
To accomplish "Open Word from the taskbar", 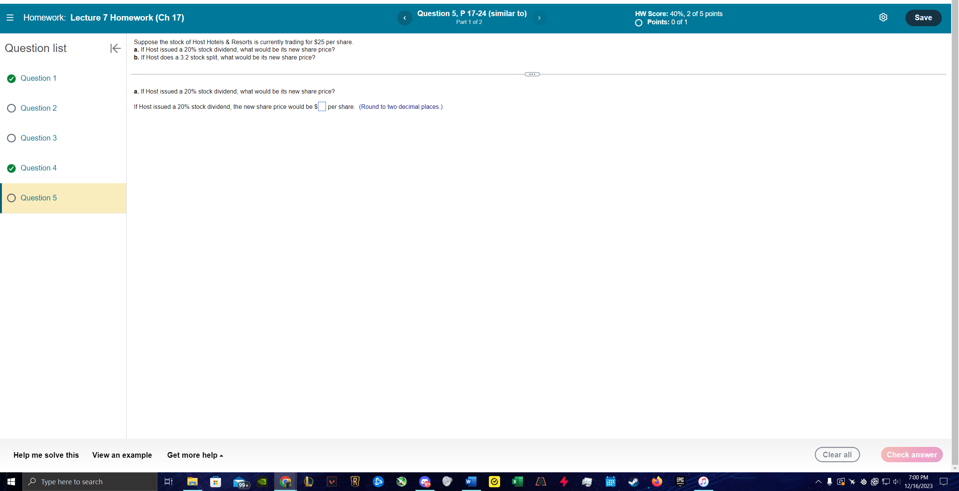I will 471,482.
